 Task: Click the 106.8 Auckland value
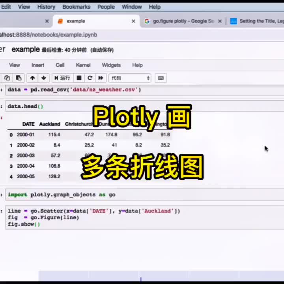(x=54, y=166)
